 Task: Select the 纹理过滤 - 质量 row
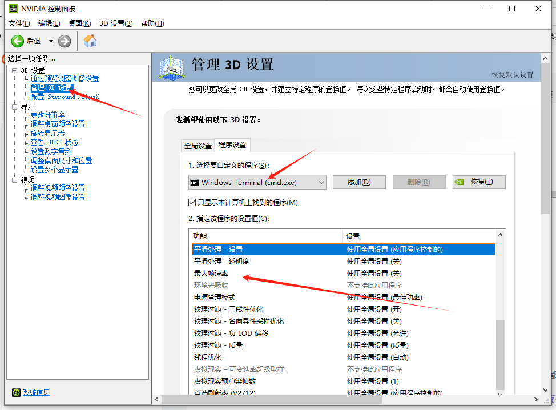(343, 345)
